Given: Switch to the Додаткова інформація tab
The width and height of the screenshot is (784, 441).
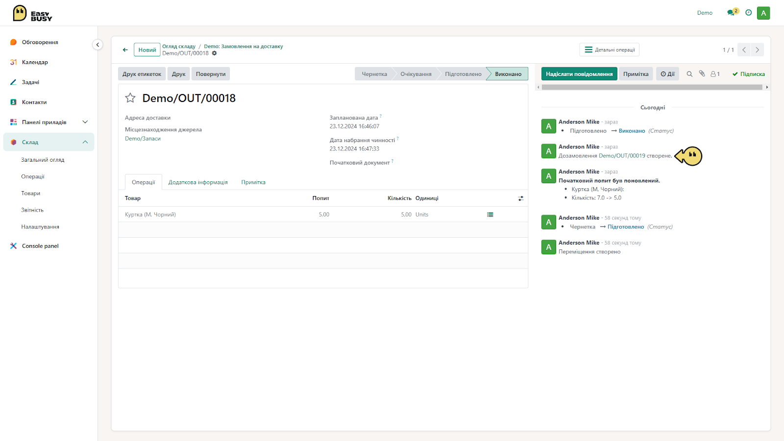Looking at the screenshot, I should (198, 182).
